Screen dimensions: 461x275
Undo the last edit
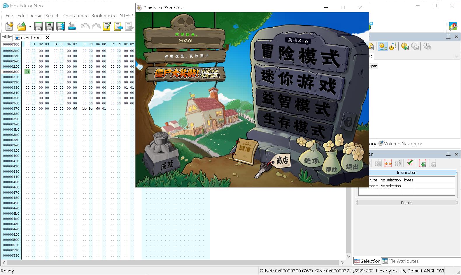85,26
